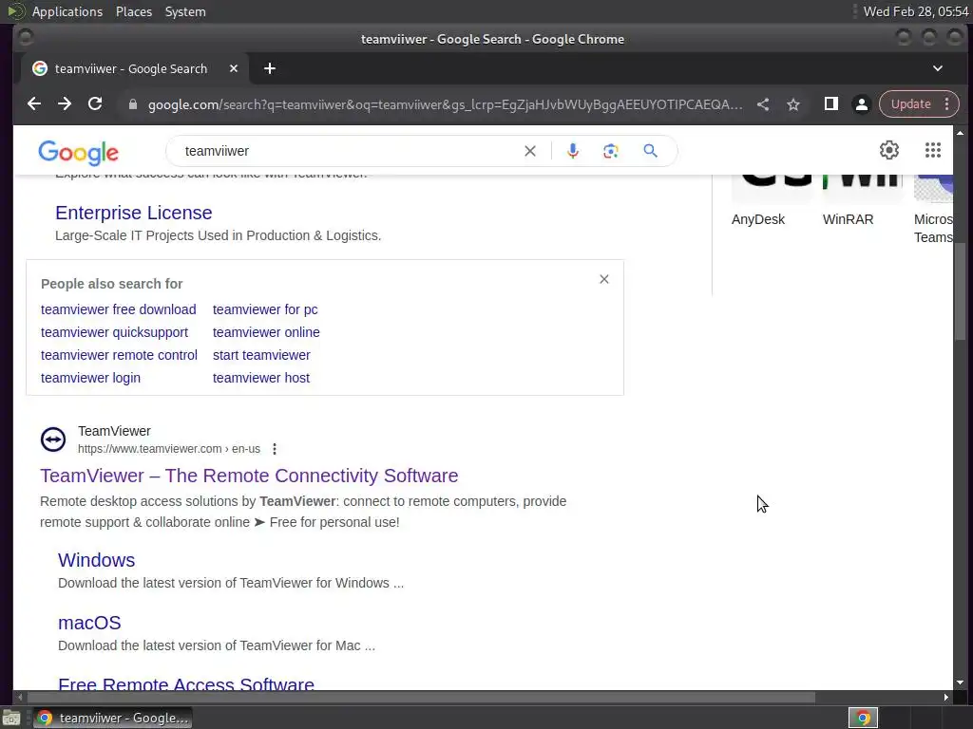
Task: Open Chrome's three-dot menu beside Update
Action: [x=947, y=104]
